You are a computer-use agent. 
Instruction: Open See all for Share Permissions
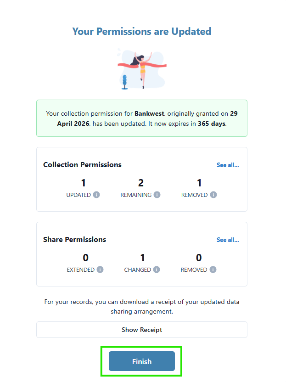[228, 240]
